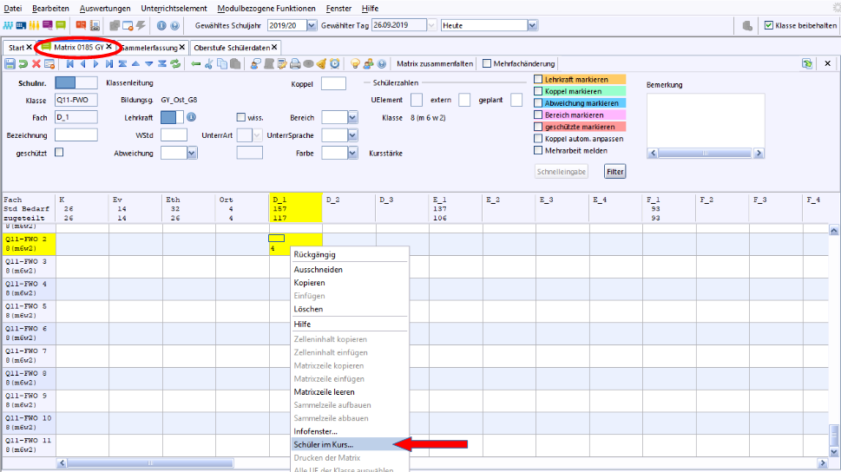This screenshot has width=841, height=472.
Task: Check geschützte markieren
Action: pyautogui.click(x=538, y=127)
